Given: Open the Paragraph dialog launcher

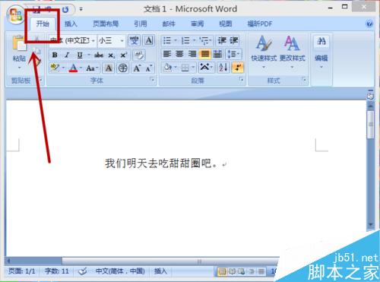Looking at the screenshot, I should click(x=242, y=80).
